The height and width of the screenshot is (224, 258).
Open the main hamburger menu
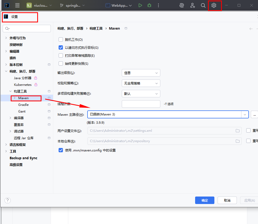coord(17,5)
